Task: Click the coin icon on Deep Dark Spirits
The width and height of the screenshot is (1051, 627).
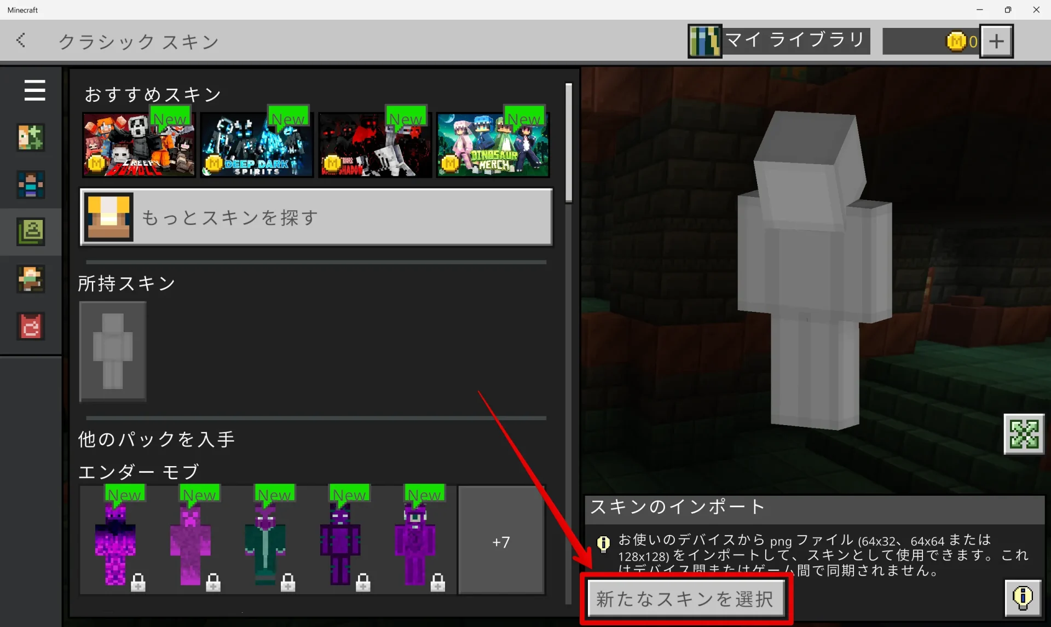Action: click(214, 163)
